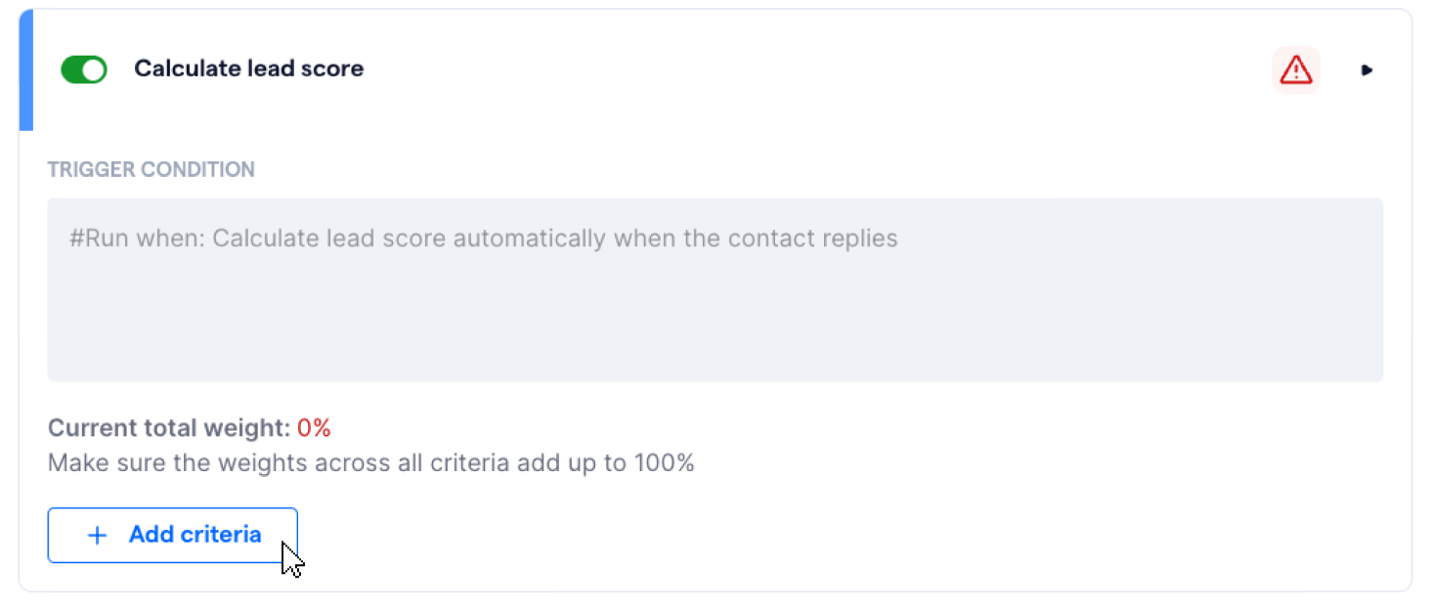This screenshot has width=1433, height=608.
Task: Click empty space below placeholder in trigger box
Action: tap(716, 323)
